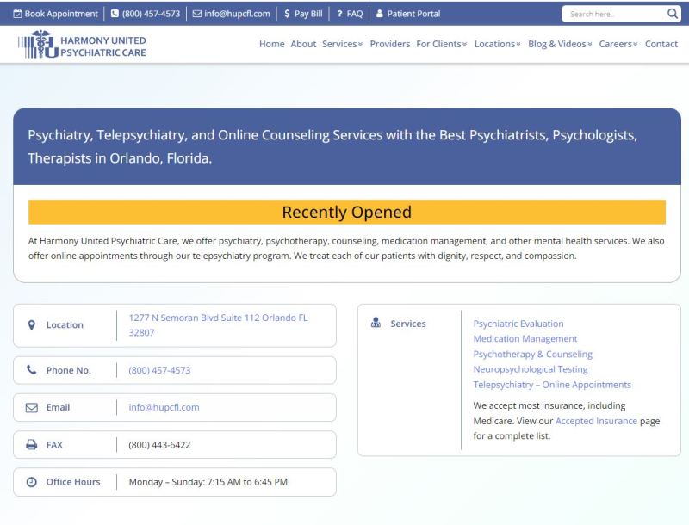
Task: Click the top bar info@hupcfl.com link
Action: coord(237,14)
